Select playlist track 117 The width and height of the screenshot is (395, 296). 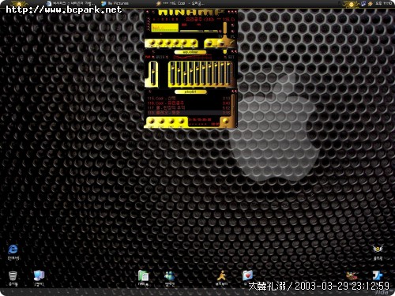click(x=189, y=108)
